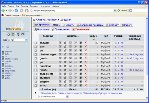
Task: Click 'Отметить требующие оптимизации' link
Action: pos(103,93)
